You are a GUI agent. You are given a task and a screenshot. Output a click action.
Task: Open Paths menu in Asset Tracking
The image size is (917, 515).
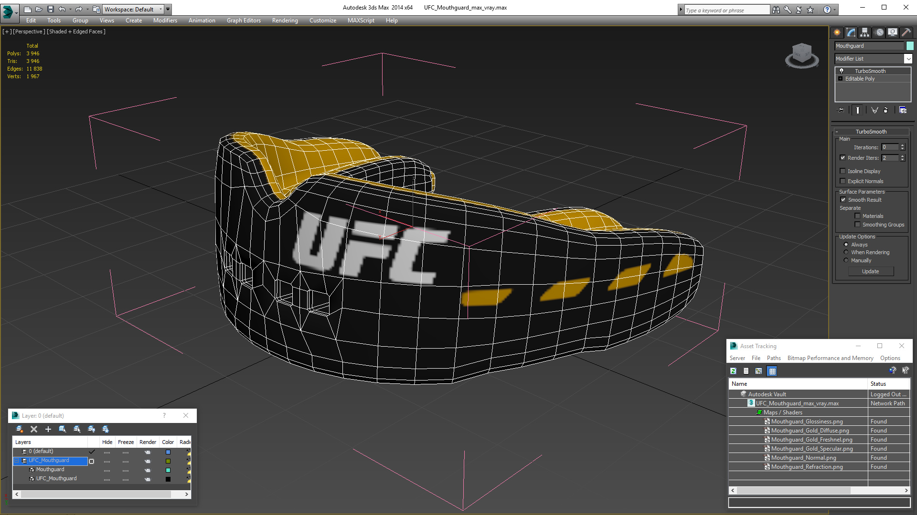(774, 358)
